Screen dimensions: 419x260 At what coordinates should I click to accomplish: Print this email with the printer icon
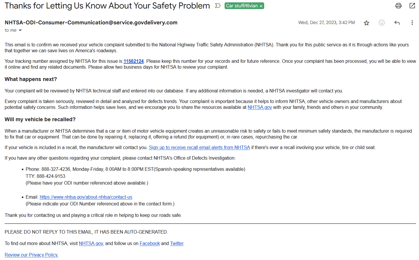click(398, 6)
